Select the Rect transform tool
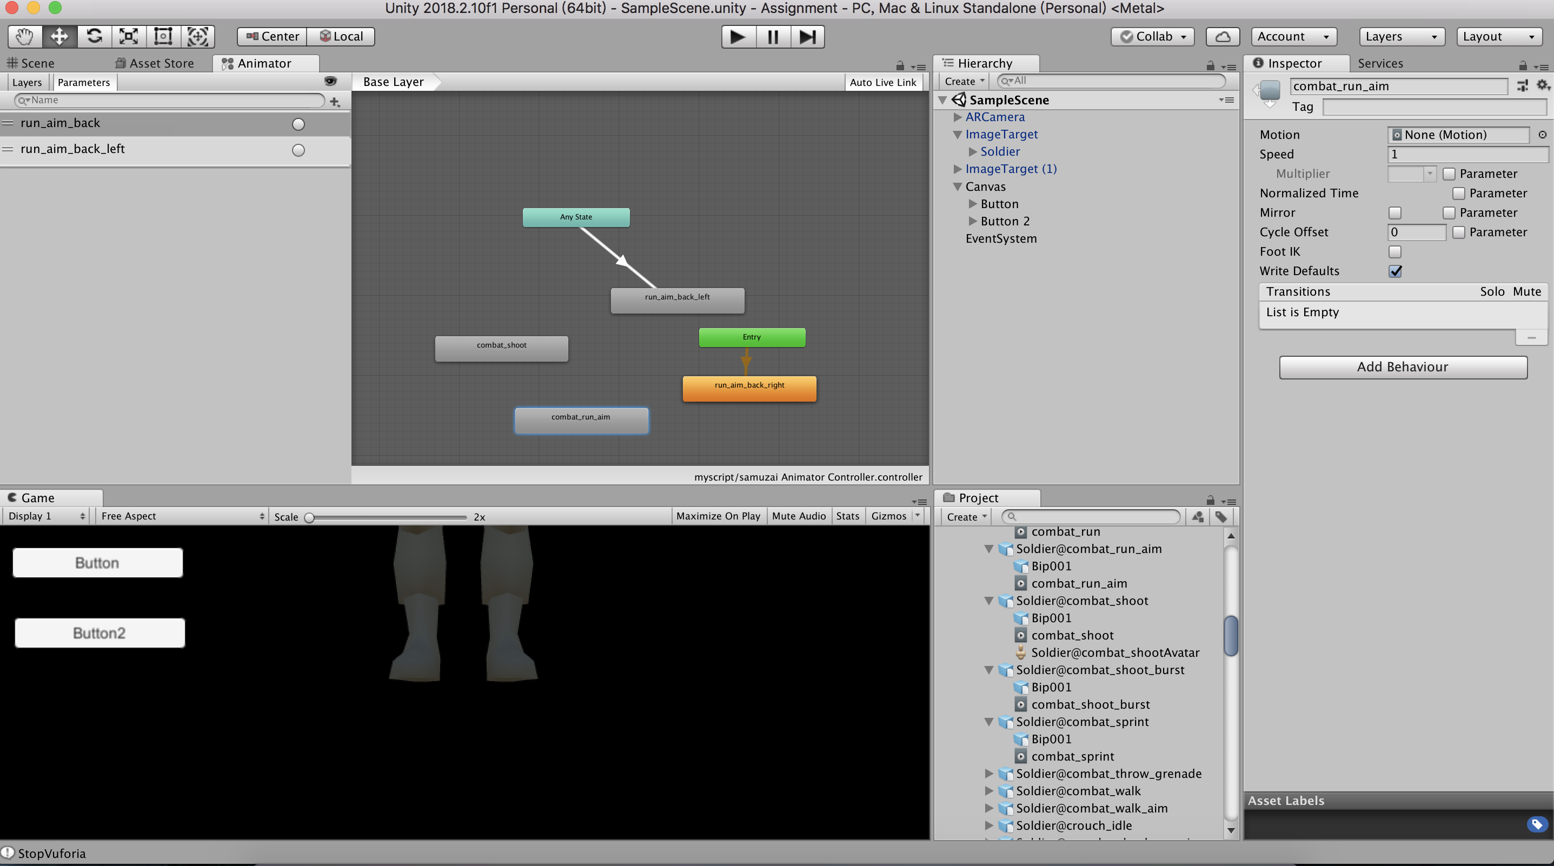The height and width of the screenshot is (866, 1554). 163,36
